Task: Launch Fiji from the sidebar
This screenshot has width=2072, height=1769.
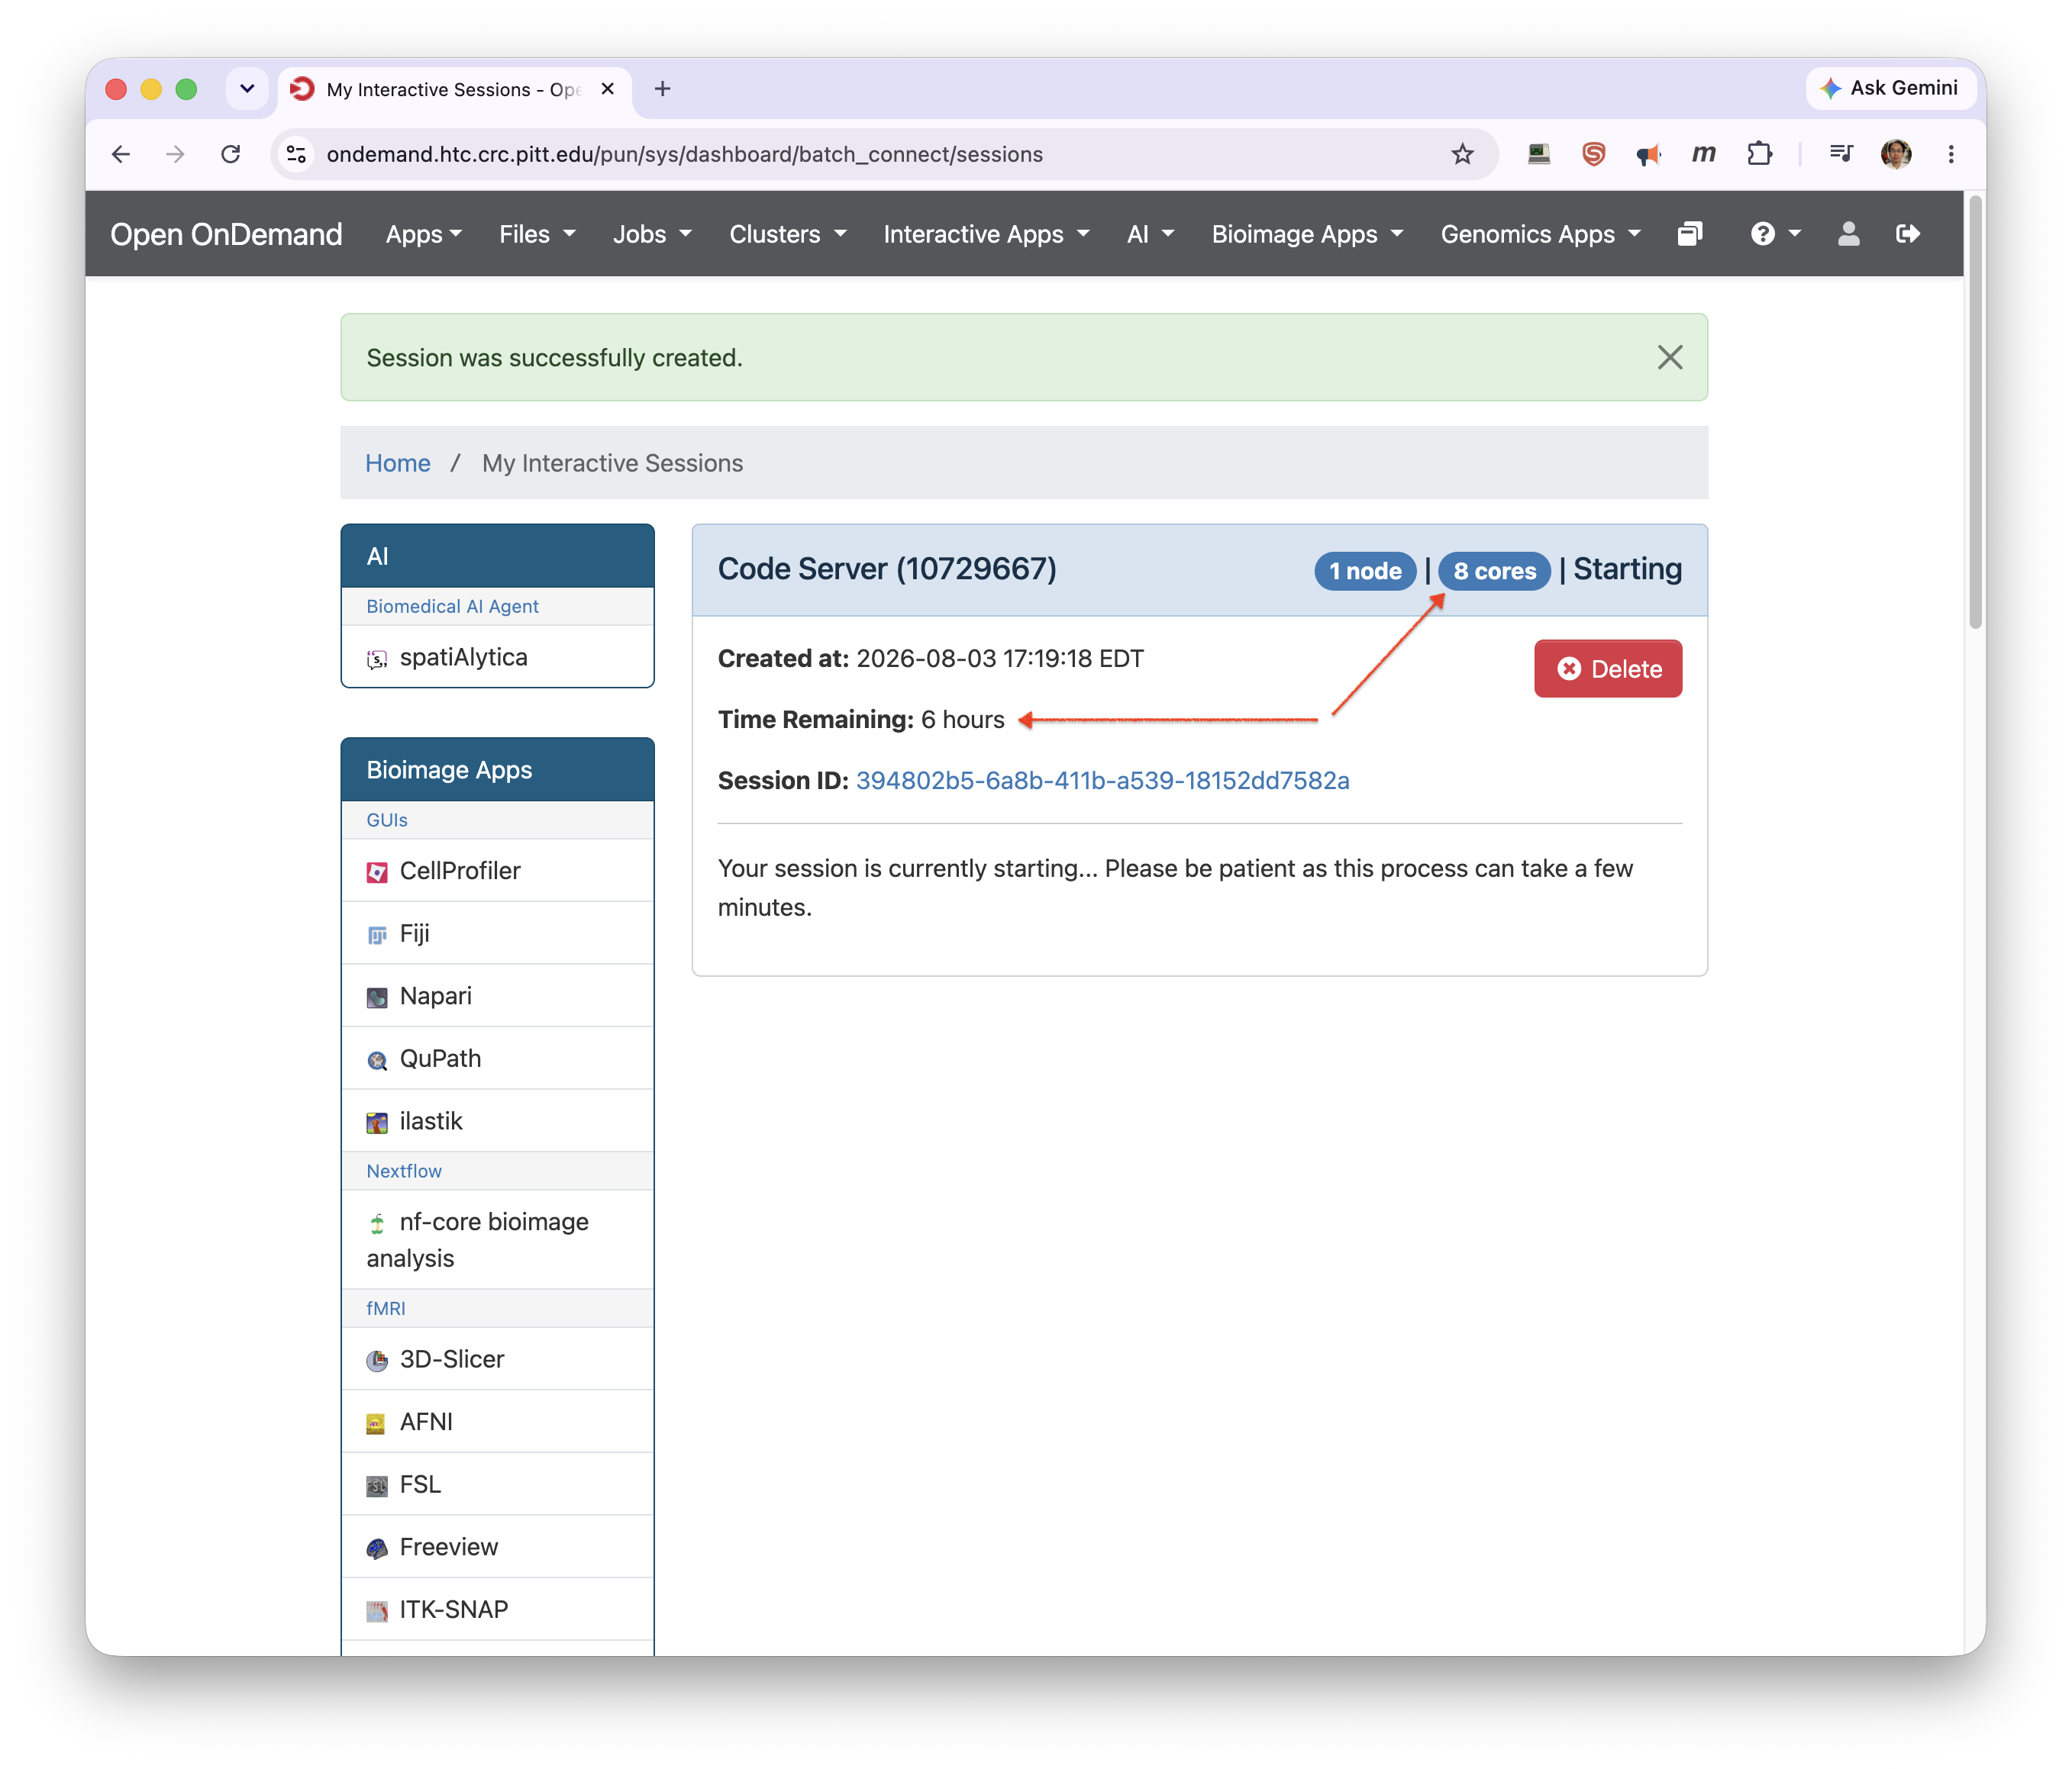Action: coord(498,933)
